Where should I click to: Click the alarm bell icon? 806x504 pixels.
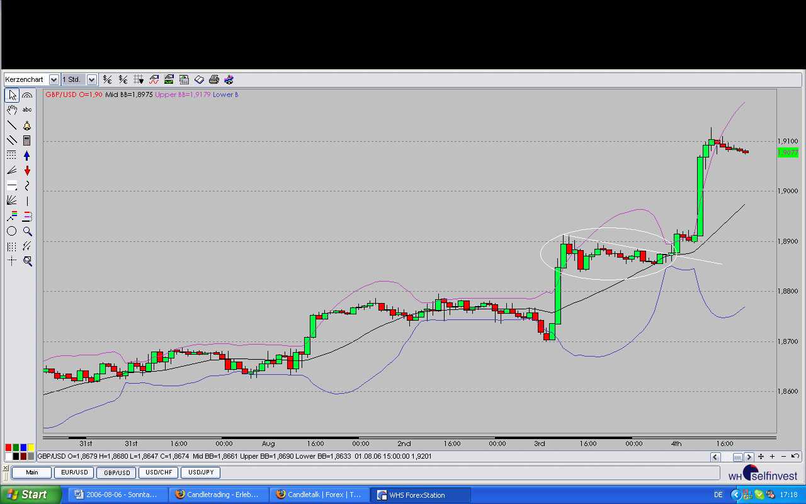tap(27, 125)
